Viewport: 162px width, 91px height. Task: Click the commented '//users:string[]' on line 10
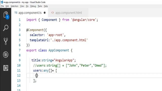tap(47, 65)
